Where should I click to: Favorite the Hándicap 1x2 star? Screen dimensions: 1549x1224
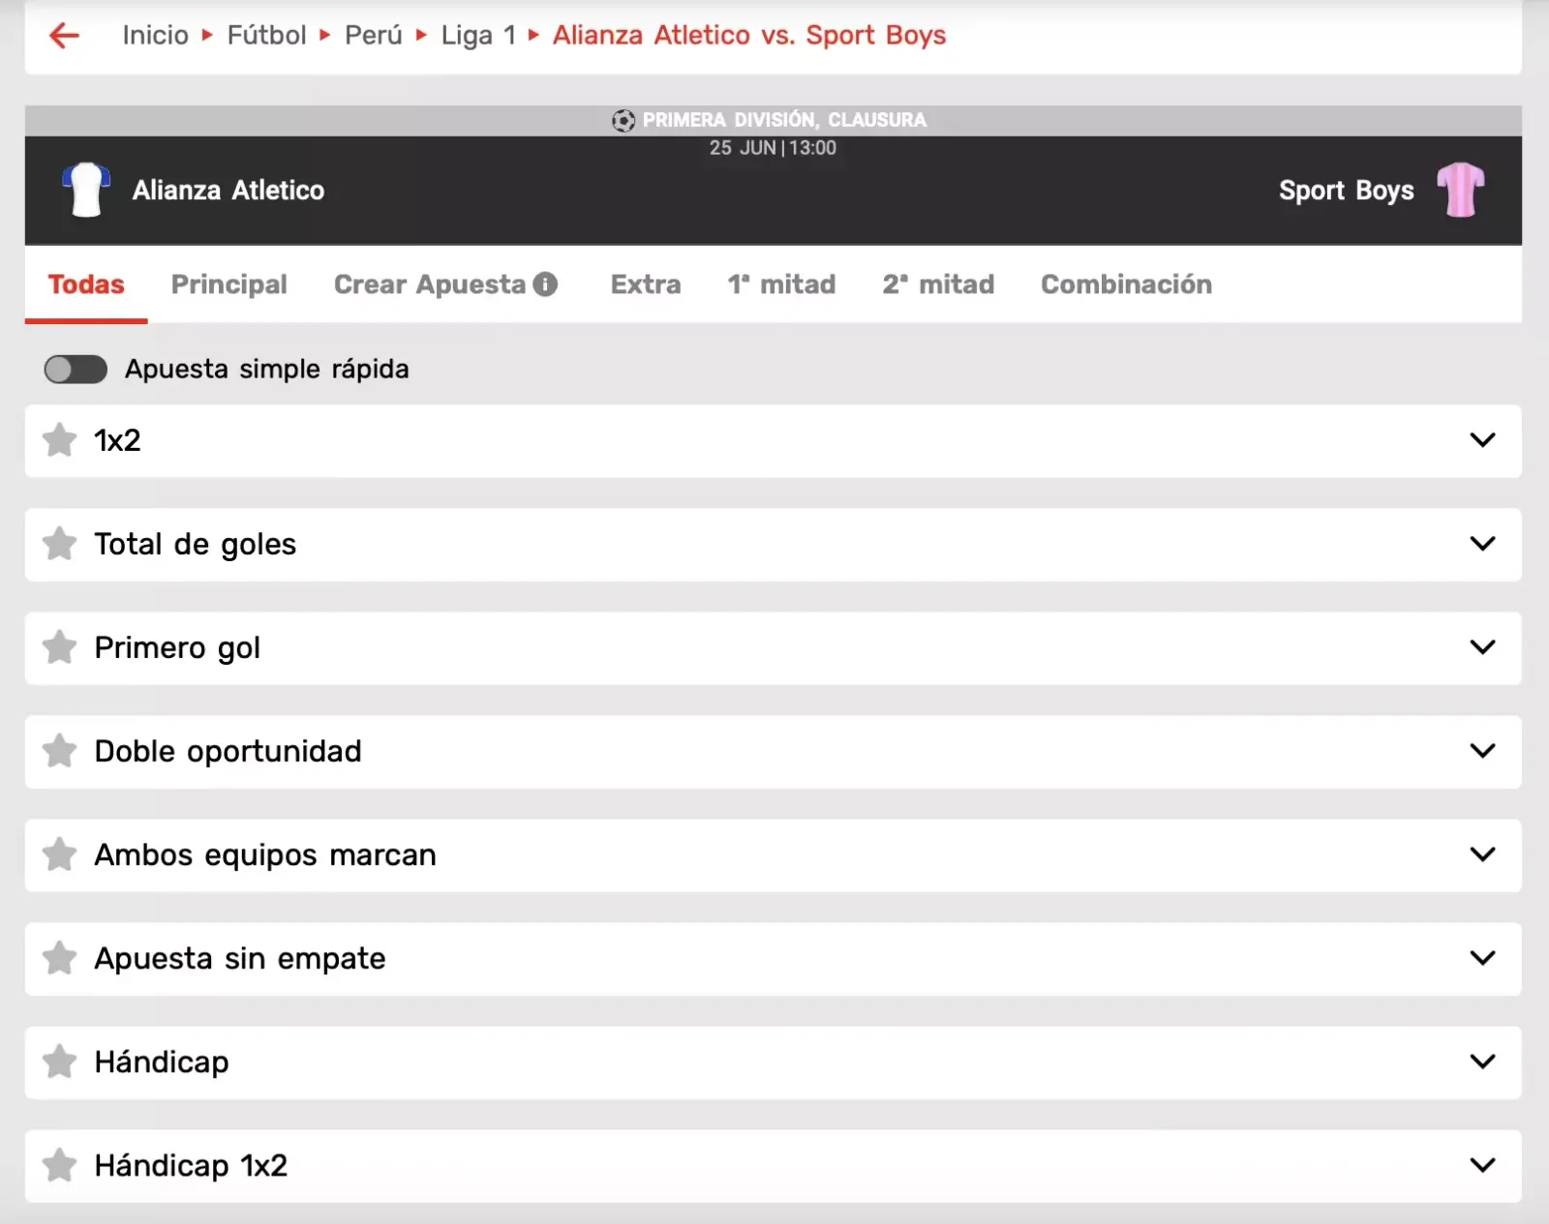[60, 1165]
